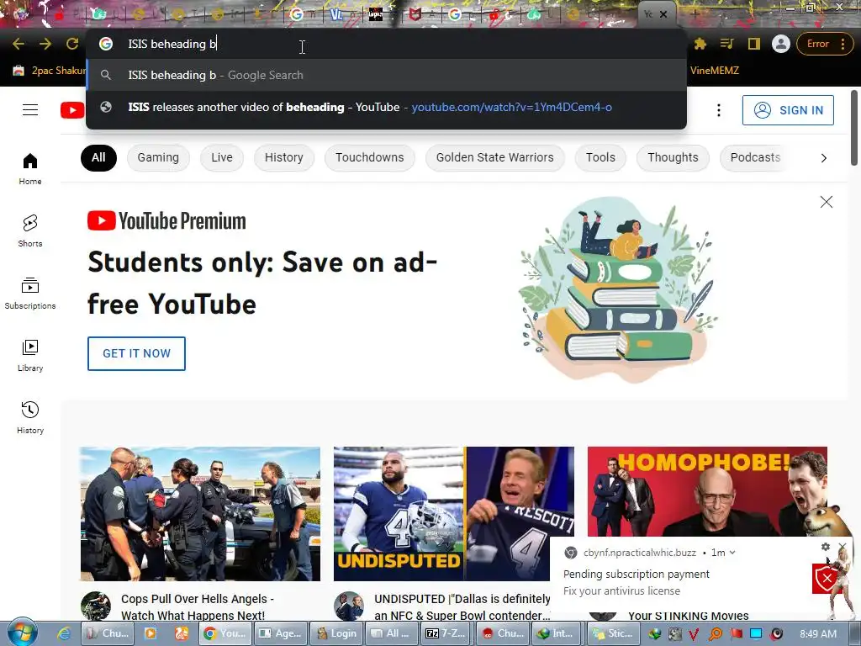Click the UNDISPUTED video channel avatar

click(349, 606)
